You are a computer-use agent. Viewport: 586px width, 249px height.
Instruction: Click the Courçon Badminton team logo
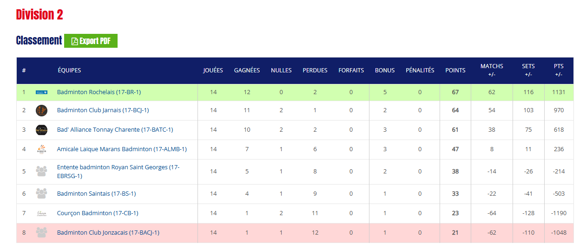coord(41,213)
